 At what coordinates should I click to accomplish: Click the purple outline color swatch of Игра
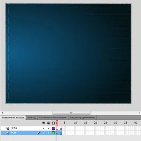(54, 128)
